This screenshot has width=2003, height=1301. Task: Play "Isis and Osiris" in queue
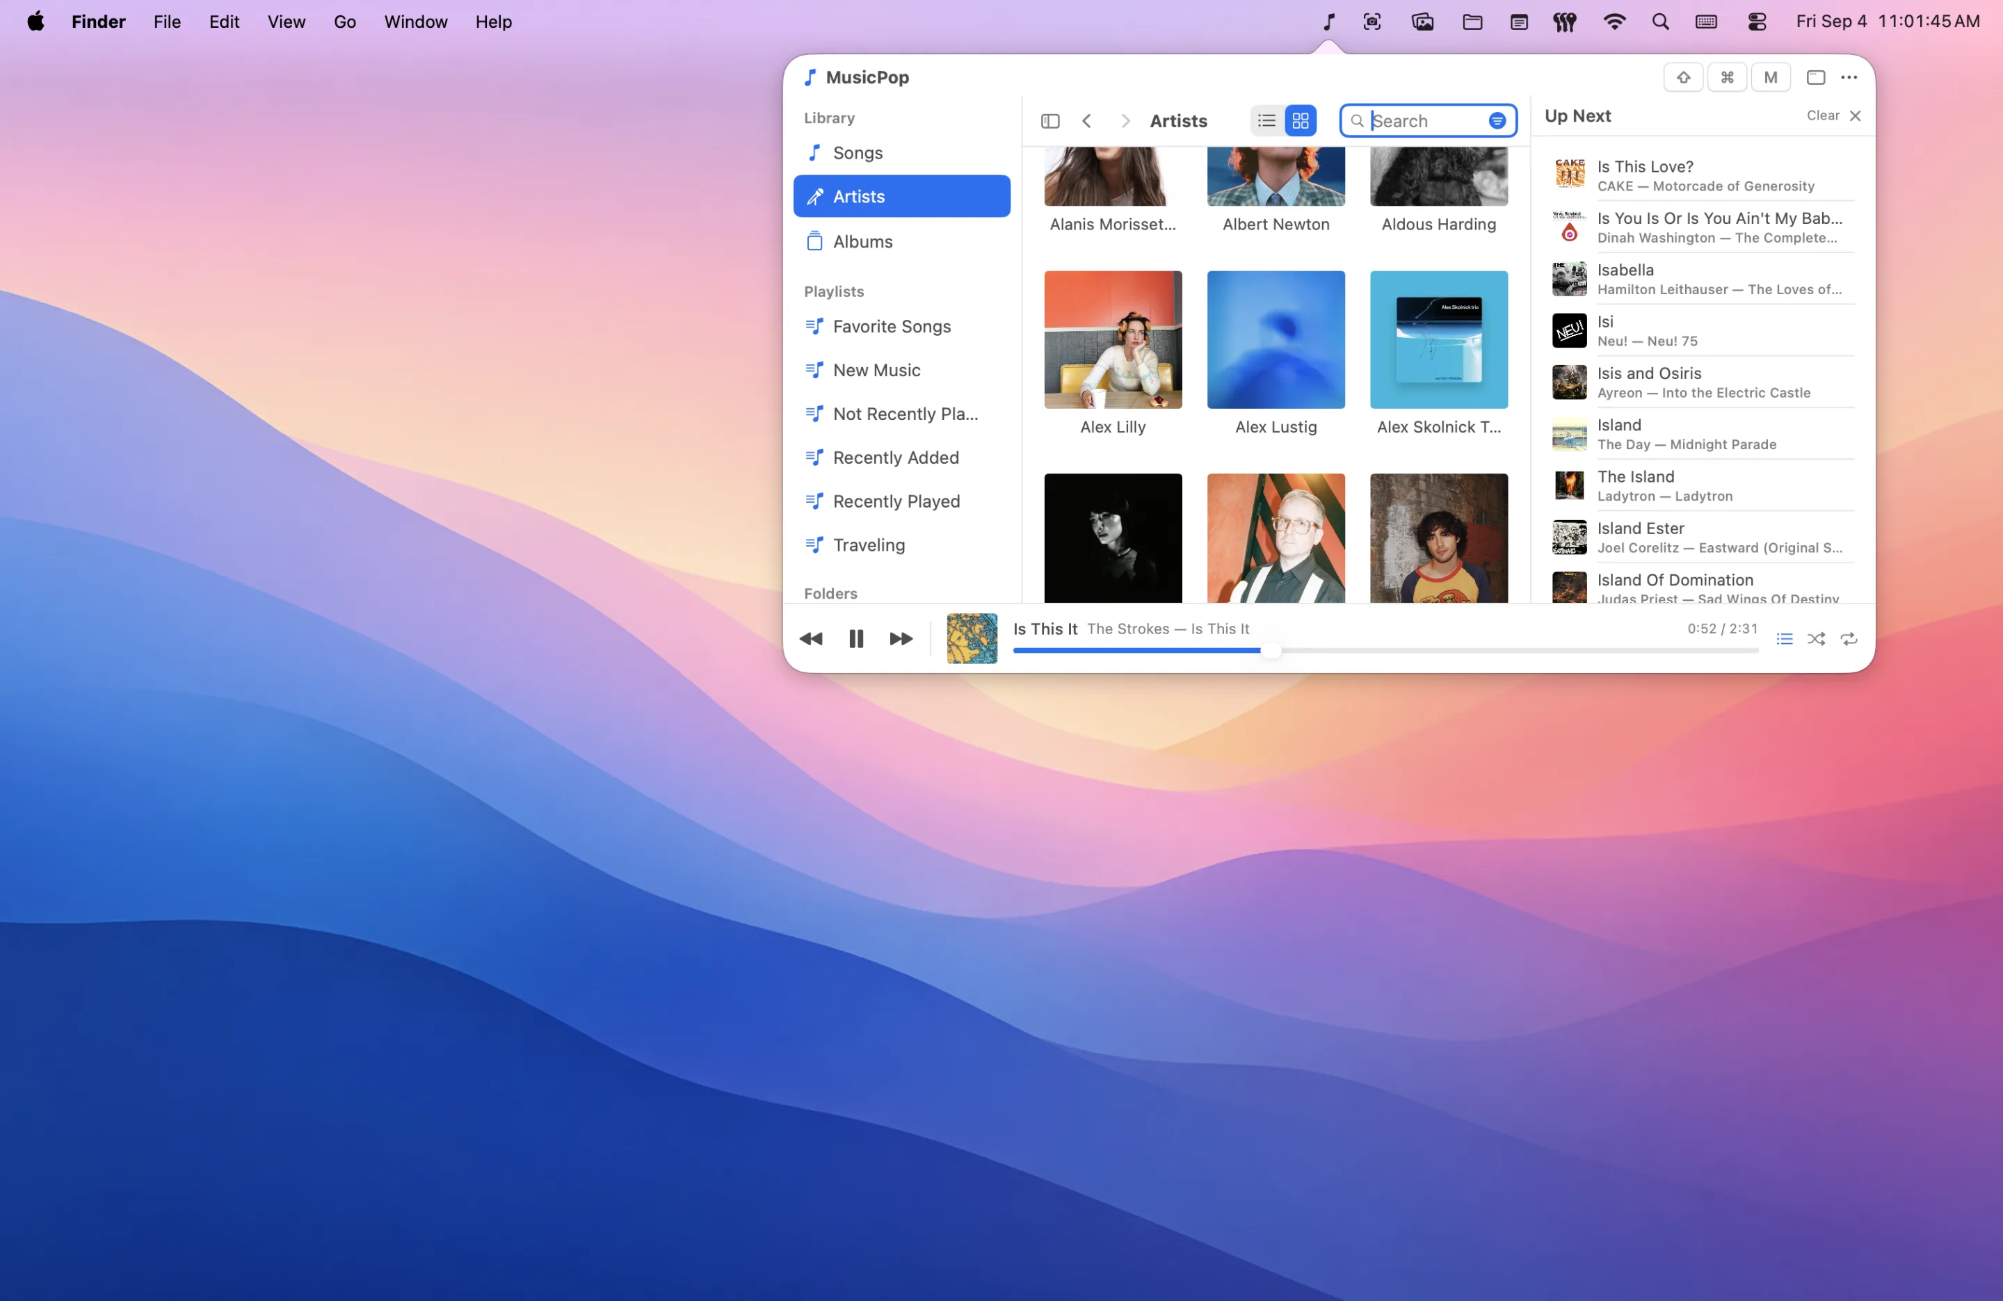(x=1703, y=382)
